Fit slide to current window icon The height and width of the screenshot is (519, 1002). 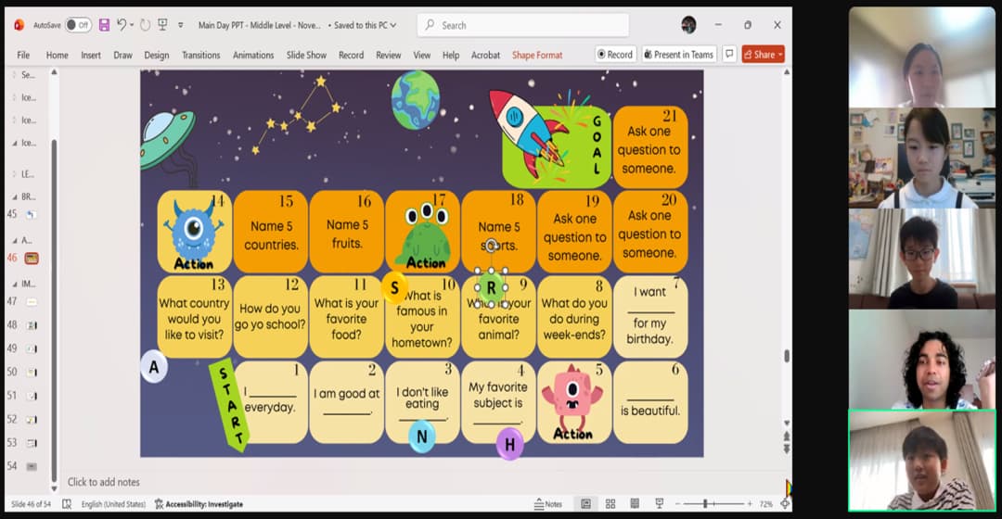point(785,504)
